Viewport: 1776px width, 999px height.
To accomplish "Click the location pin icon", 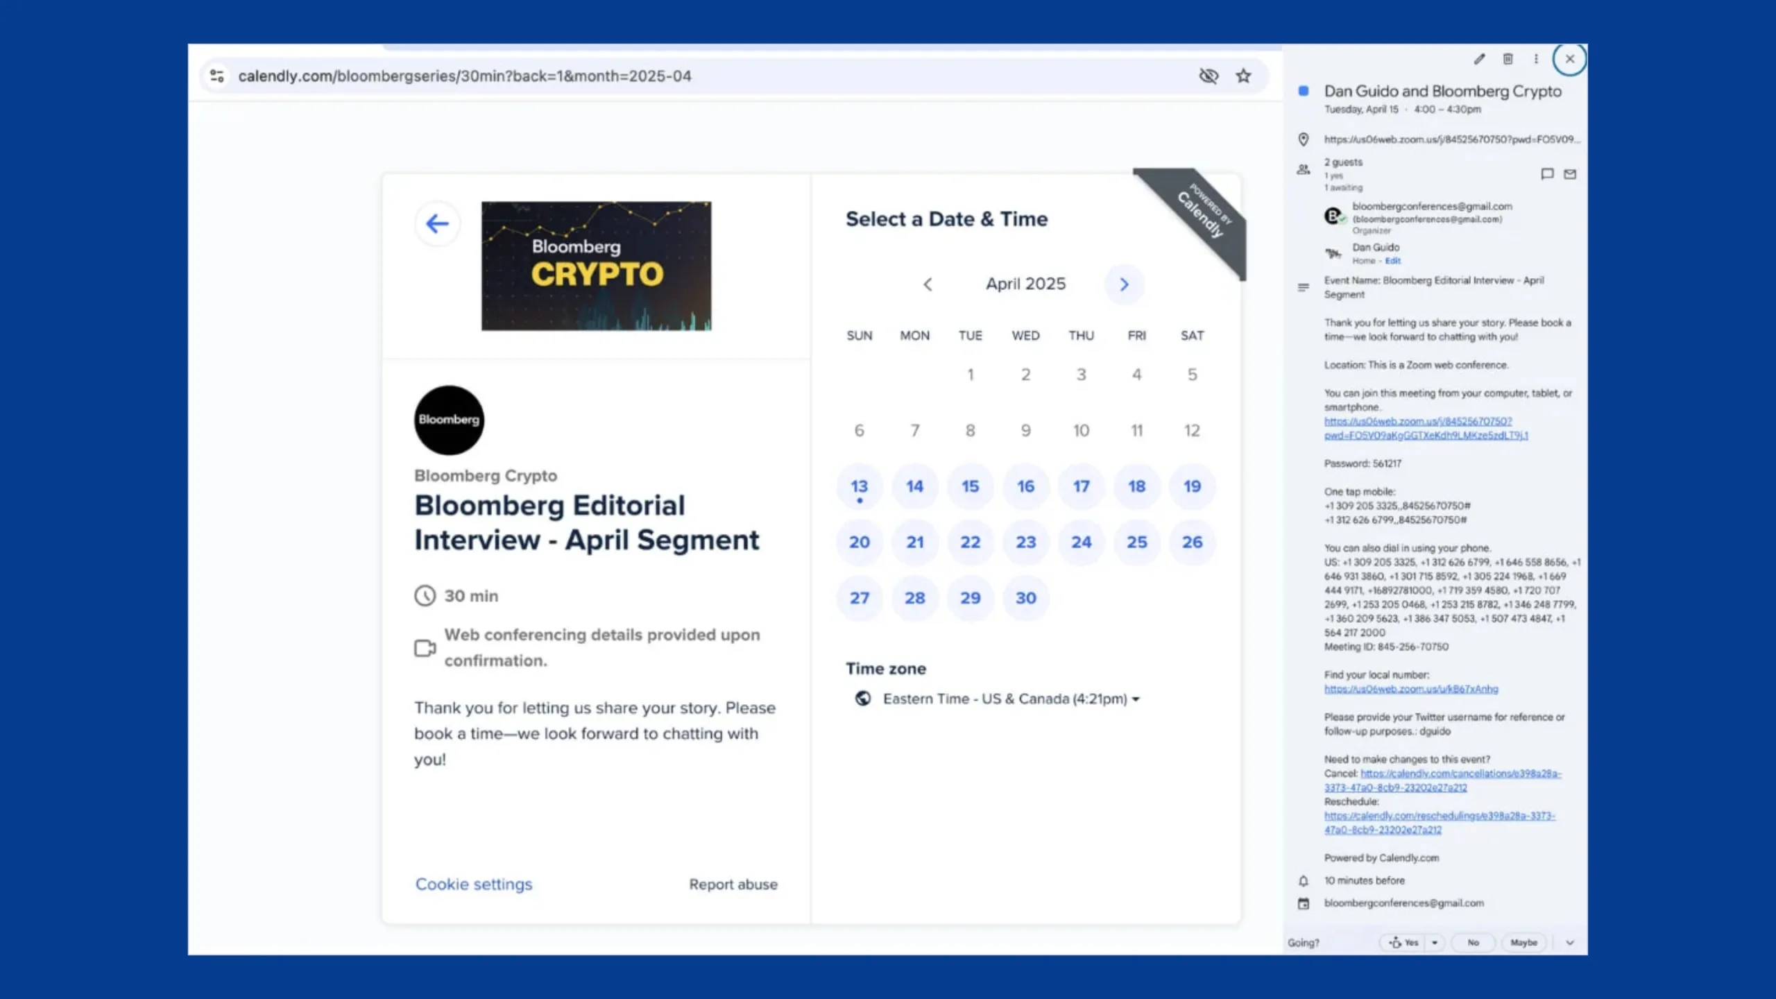I will click(x=1304, y=139).
